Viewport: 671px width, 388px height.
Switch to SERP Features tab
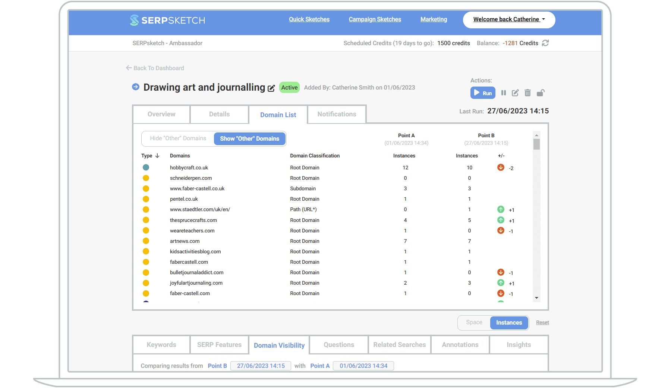(219, 345)
